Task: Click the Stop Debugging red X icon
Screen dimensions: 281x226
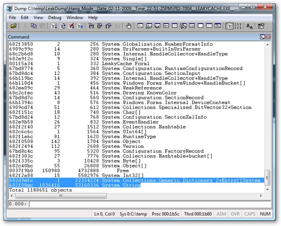Action: (x=71, y=26)
